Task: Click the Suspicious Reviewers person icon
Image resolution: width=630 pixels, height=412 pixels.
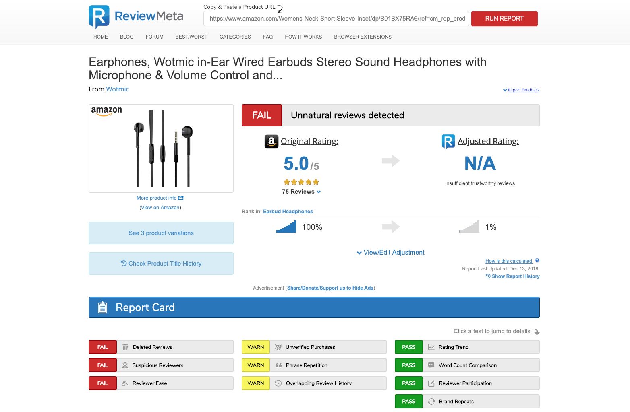Action: (x=125, y=365)
